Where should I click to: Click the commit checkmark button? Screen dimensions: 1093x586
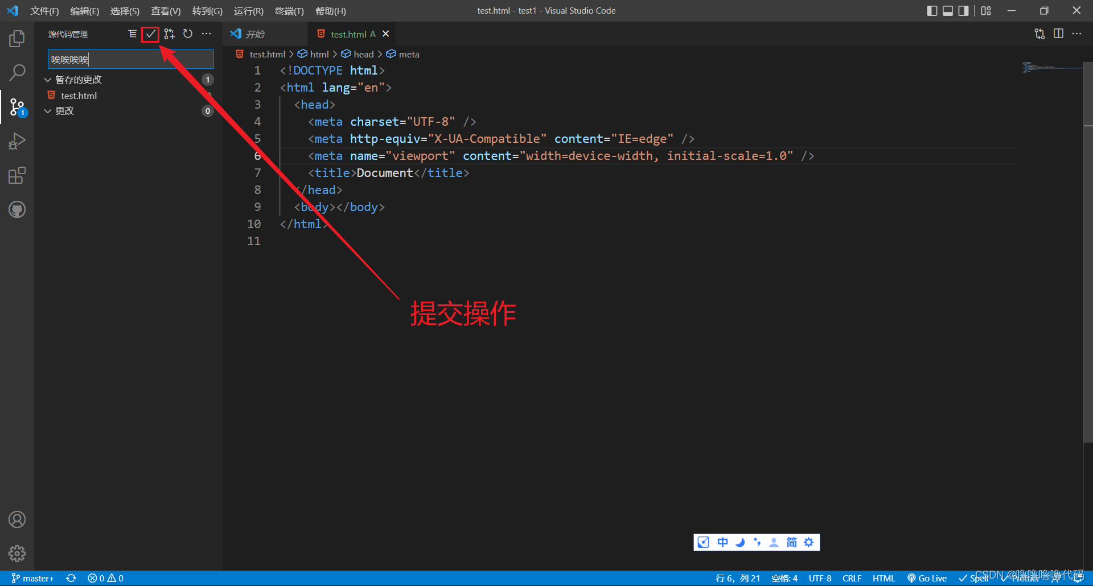(x=150, y=34)
